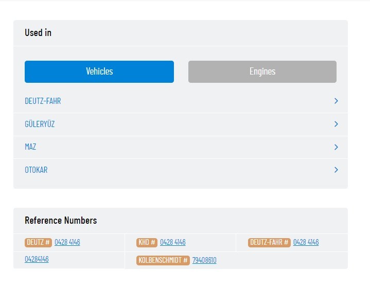This screenshot has height=306, width=370.
Task: Click the chevron arrow beside MAZ
Action: click(336, 147)
